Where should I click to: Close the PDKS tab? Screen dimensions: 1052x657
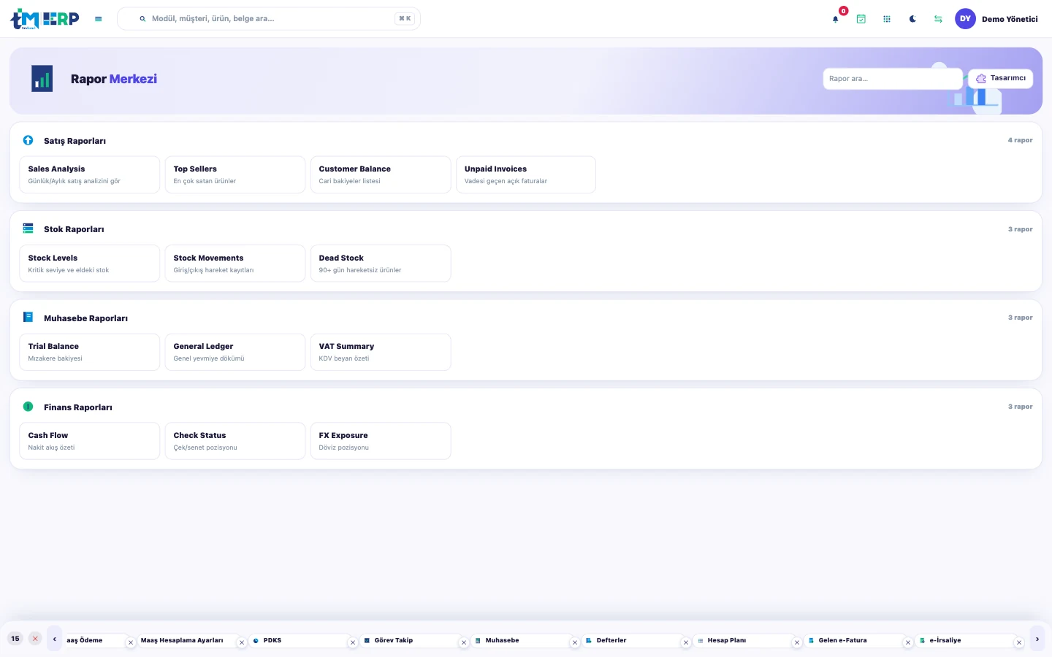(x=353, y=643)
